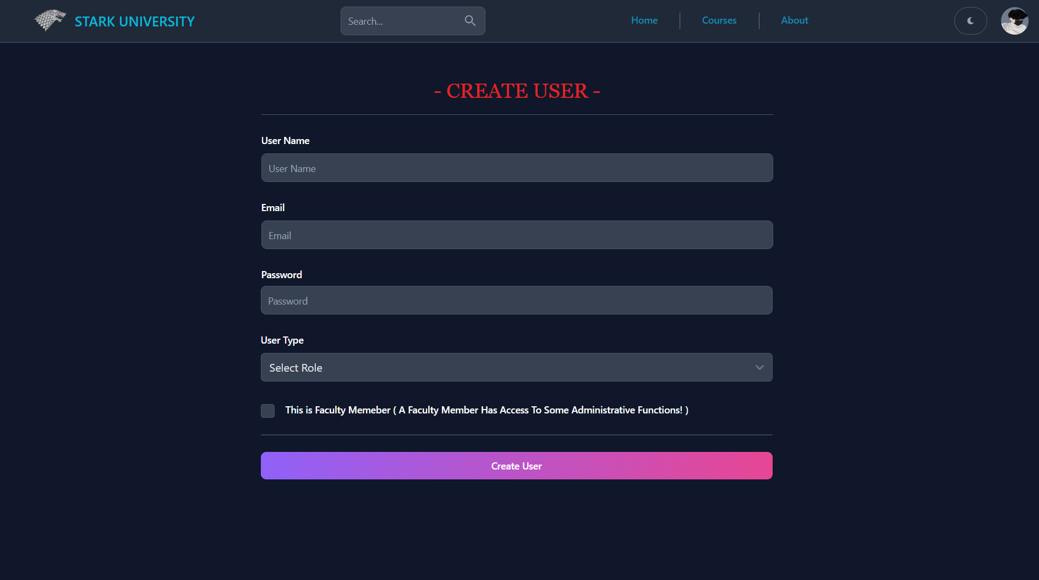The width and height of the screenshot is (1039, 580).
Task: Click the dropdown chevron on Select Role
Action: (759, 367)
